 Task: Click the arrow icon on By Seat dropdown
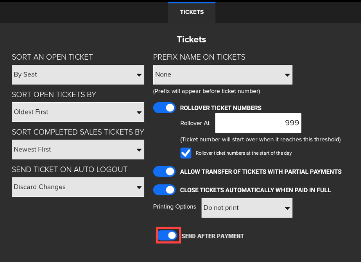139,75
